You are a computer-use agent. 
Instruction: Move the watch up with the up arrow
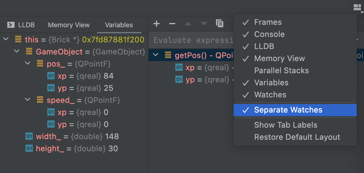[188, 23]
